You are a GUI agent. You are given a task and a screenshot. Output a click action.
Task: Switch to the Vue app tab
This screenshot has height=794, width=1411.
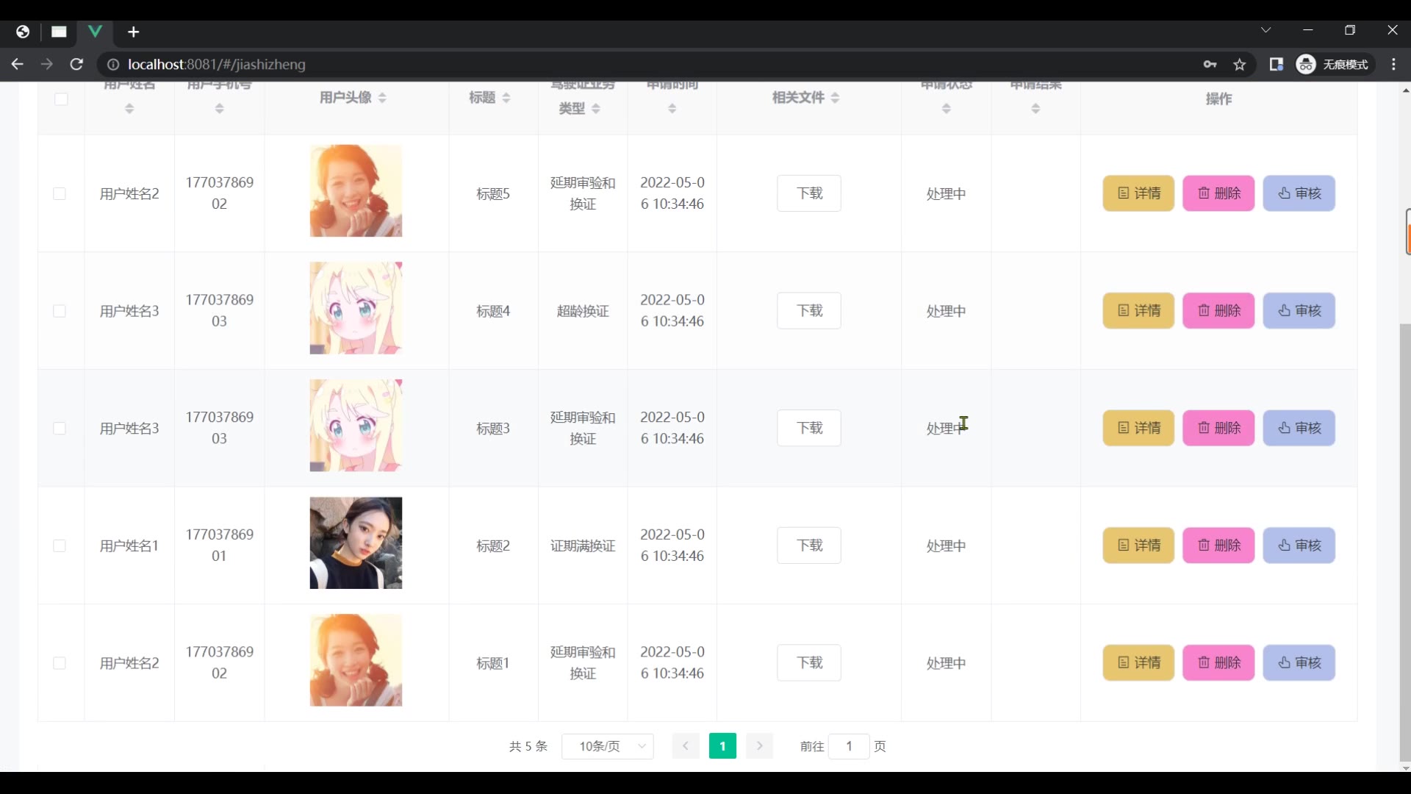click(x=95, y=32)
